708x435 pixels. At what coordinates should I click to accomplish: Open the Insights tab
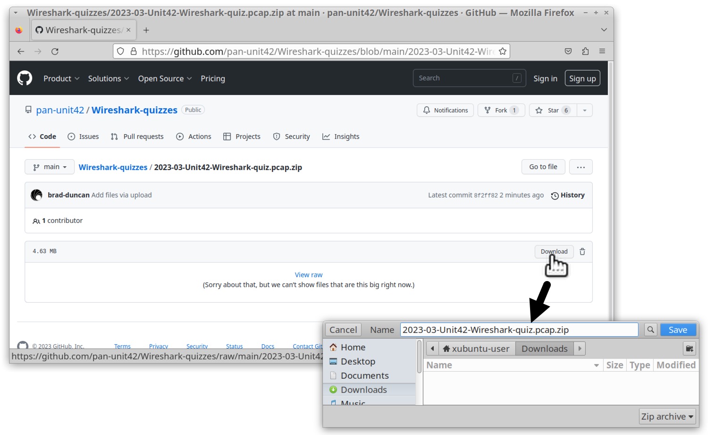pyautogui.click(x=341, y=136)
